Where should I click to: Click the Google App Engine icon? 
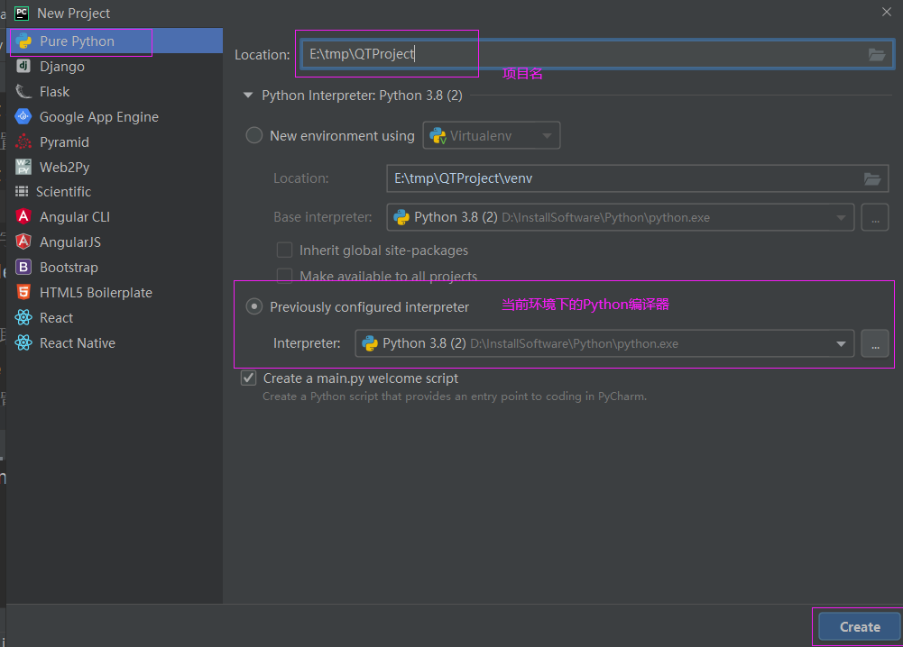click(x=23, y=117)
